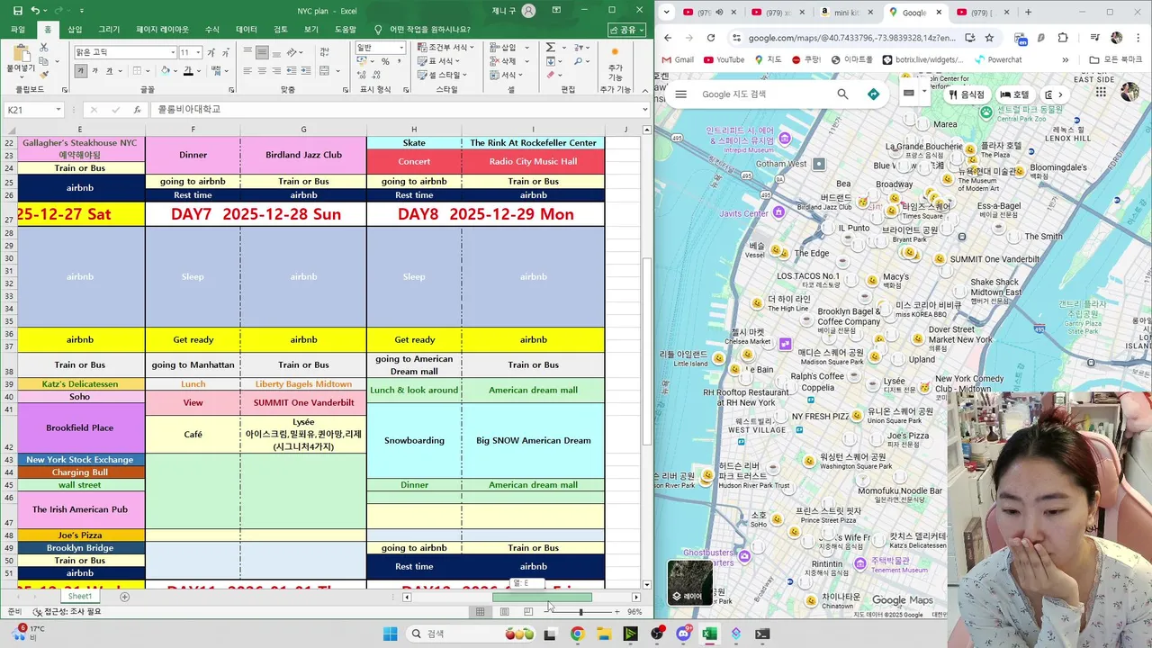Toggle italic (기울임 가) formatting in the font group
Screen dimensions: 1152x648
pyautogui.click(x=94, y=70)
